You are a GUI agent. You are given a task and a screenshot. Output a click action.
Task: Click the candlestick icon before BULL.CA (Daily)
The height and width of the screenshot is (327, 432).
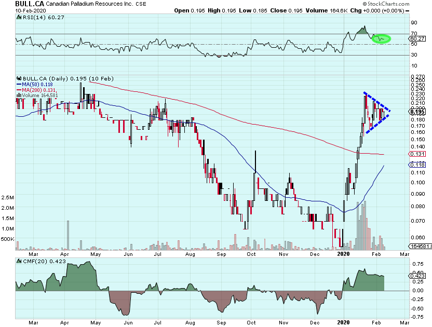tap(19, 79)
